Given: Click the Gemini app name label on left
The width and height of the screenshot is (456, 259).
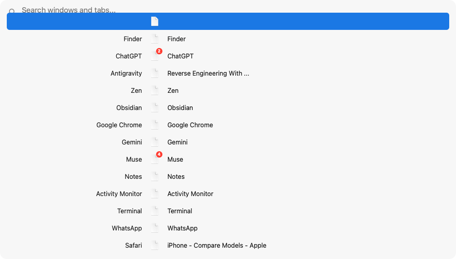Looking at the screenshot, I should tap(132, 142).
